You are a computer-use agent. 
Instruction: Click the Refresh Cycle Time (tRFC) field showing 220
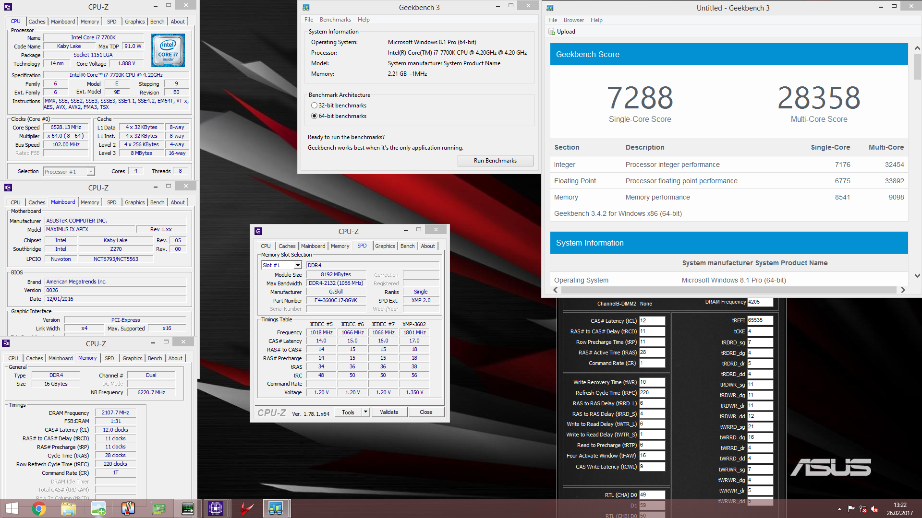pyautogui.click(x=652, y=393)
